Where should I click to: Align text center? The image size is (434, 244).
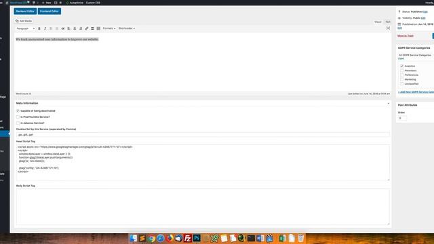pyautogui.click(x=75, y=28)
